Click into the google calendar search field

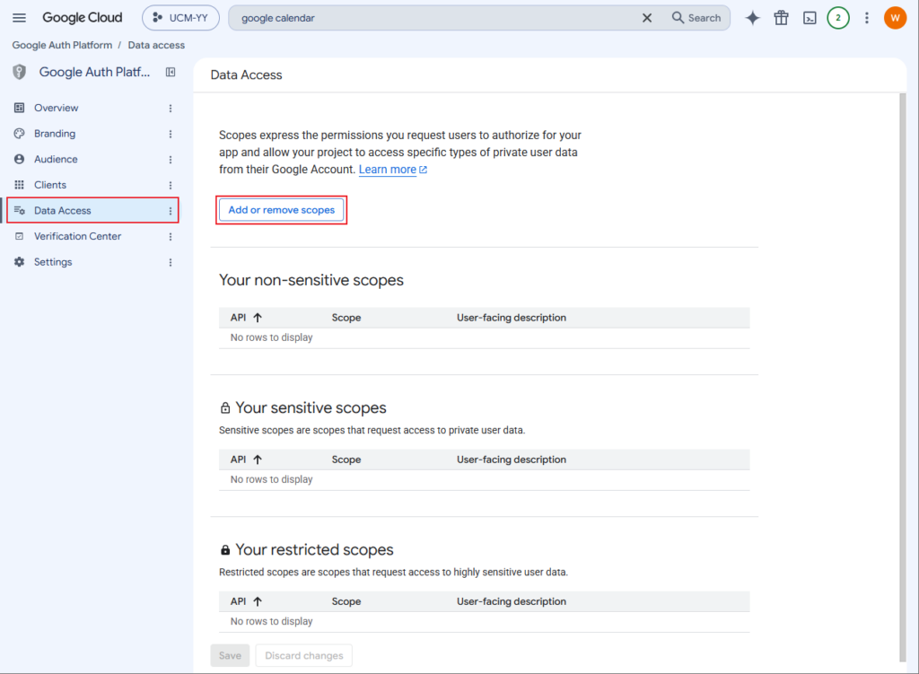(433, 18)
